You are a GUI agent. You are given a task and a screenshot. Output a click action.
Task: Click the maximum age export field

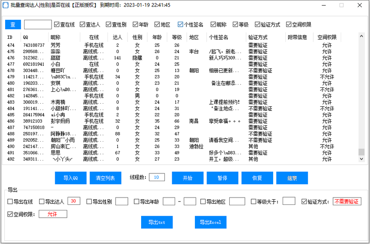tap(190, 201)
